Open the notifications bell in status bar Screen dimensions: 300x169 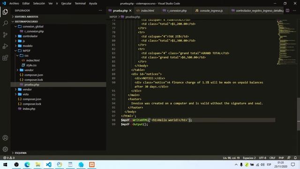pyautogui.click(x=295, y=158)
